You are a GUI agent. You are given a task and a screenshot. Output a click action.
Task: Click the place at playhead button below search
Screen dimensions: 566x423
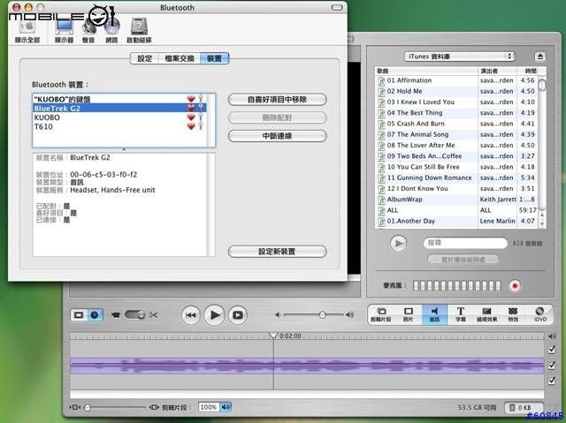[463, 259]
